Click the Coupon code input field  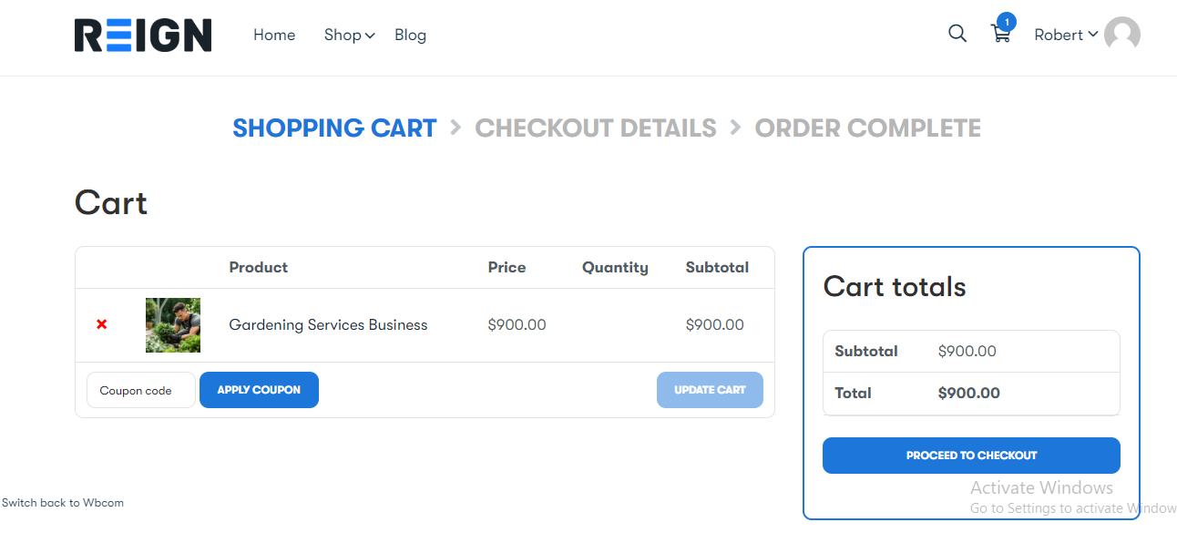tap(140, 390)
